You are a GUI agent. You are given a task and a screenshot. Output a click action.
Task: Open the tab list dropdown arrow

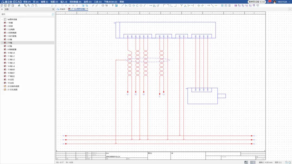(290, 9)
